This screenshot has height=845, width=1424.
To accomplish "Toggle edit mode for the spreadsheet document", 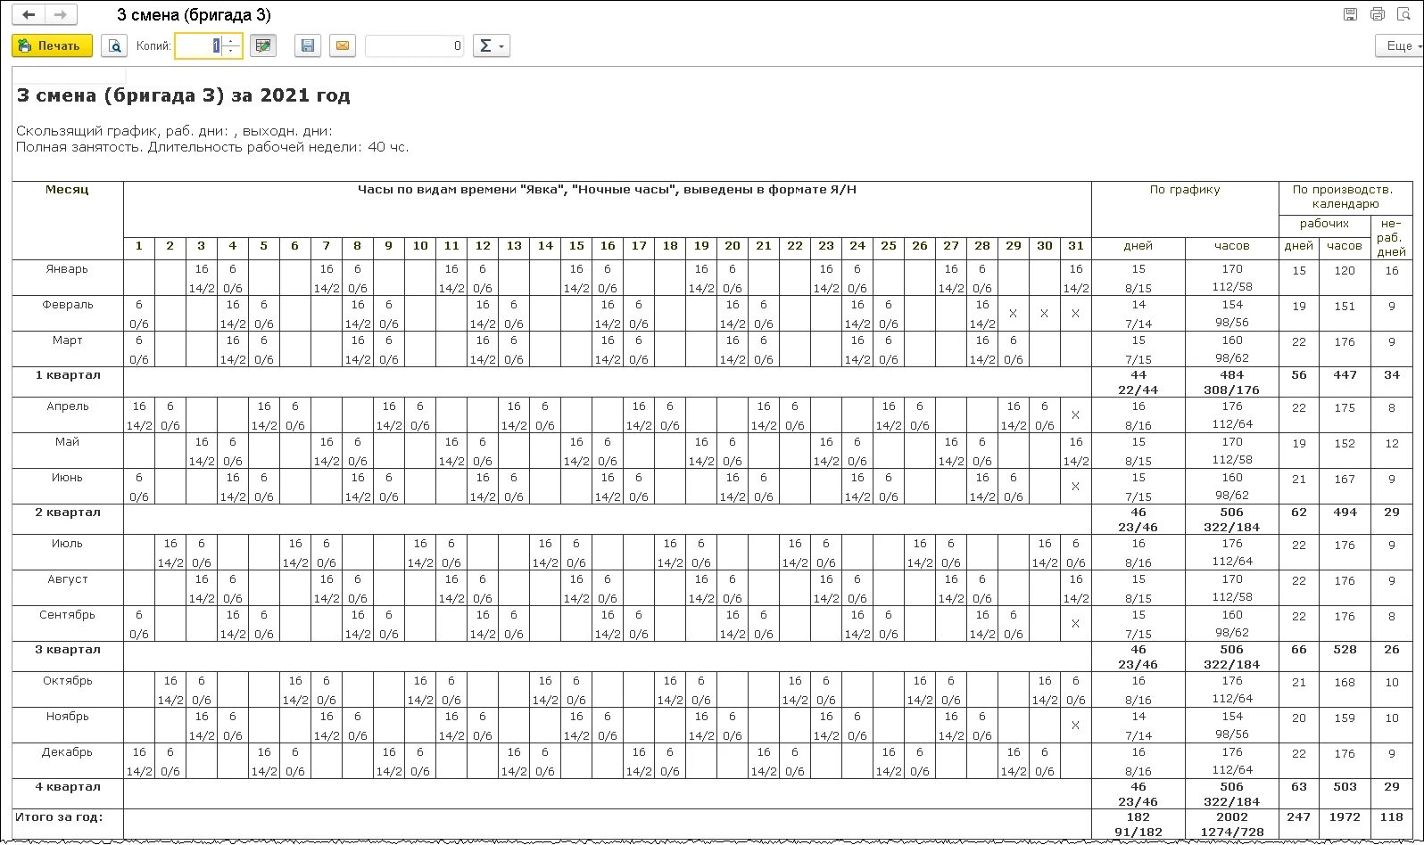I will tap(263, 45).
